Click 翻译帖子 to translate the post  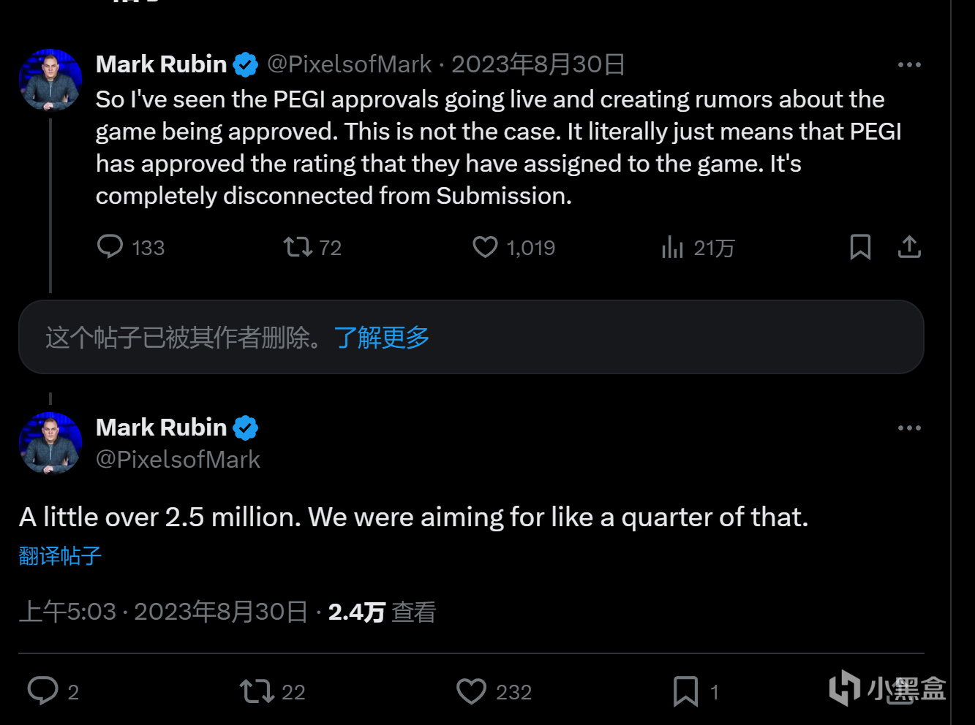pyautogui.click(x=60, y=556)
